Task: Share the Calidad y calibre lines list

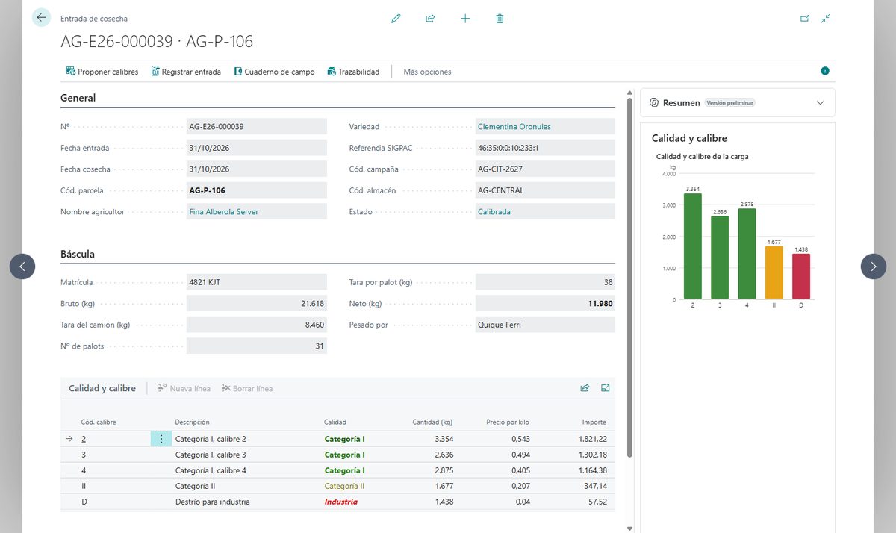Action: (x=585, y=388)
